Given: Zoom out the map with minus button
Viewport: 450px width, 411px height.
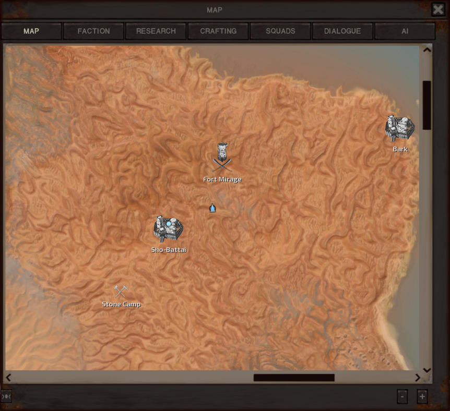Looking at the screenshot, I should (x=402, y=397).
